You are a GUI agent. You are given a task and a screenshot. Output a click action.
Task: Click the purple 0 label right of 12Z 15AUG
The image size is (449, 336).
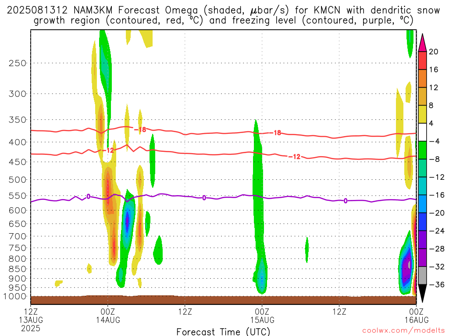pyautogui.click(x=346, y=201)
